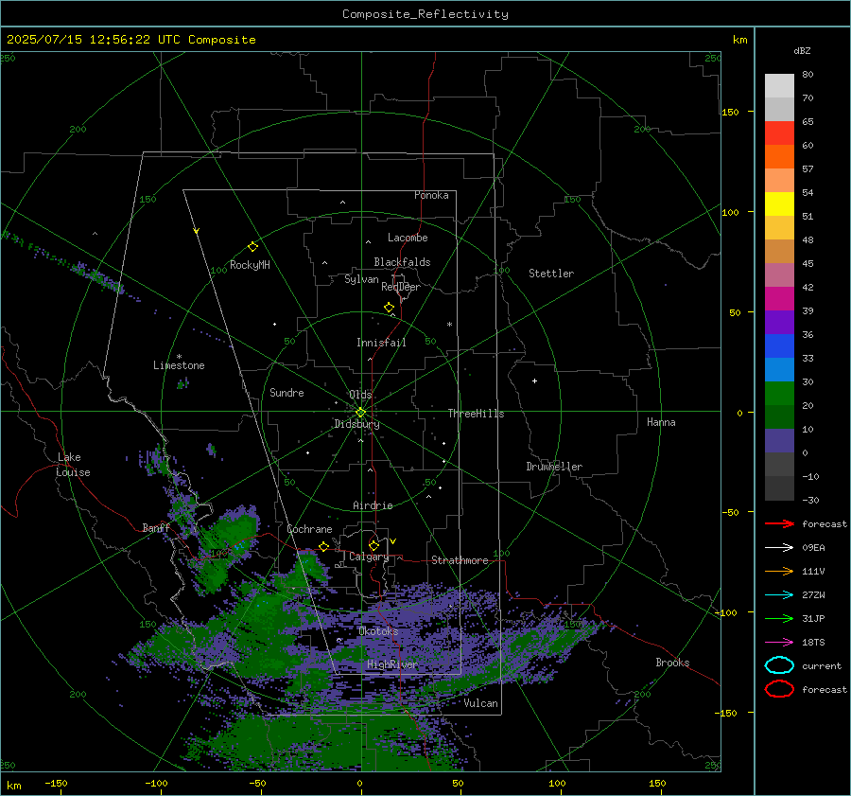Click the white plus marker east of ThreeHills
851x796 pixels.
click(x=534, y=380)
